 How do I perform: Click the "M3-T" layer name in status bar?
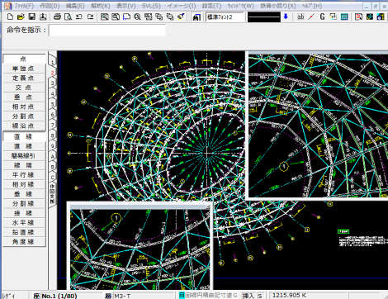tap(122, 296)
